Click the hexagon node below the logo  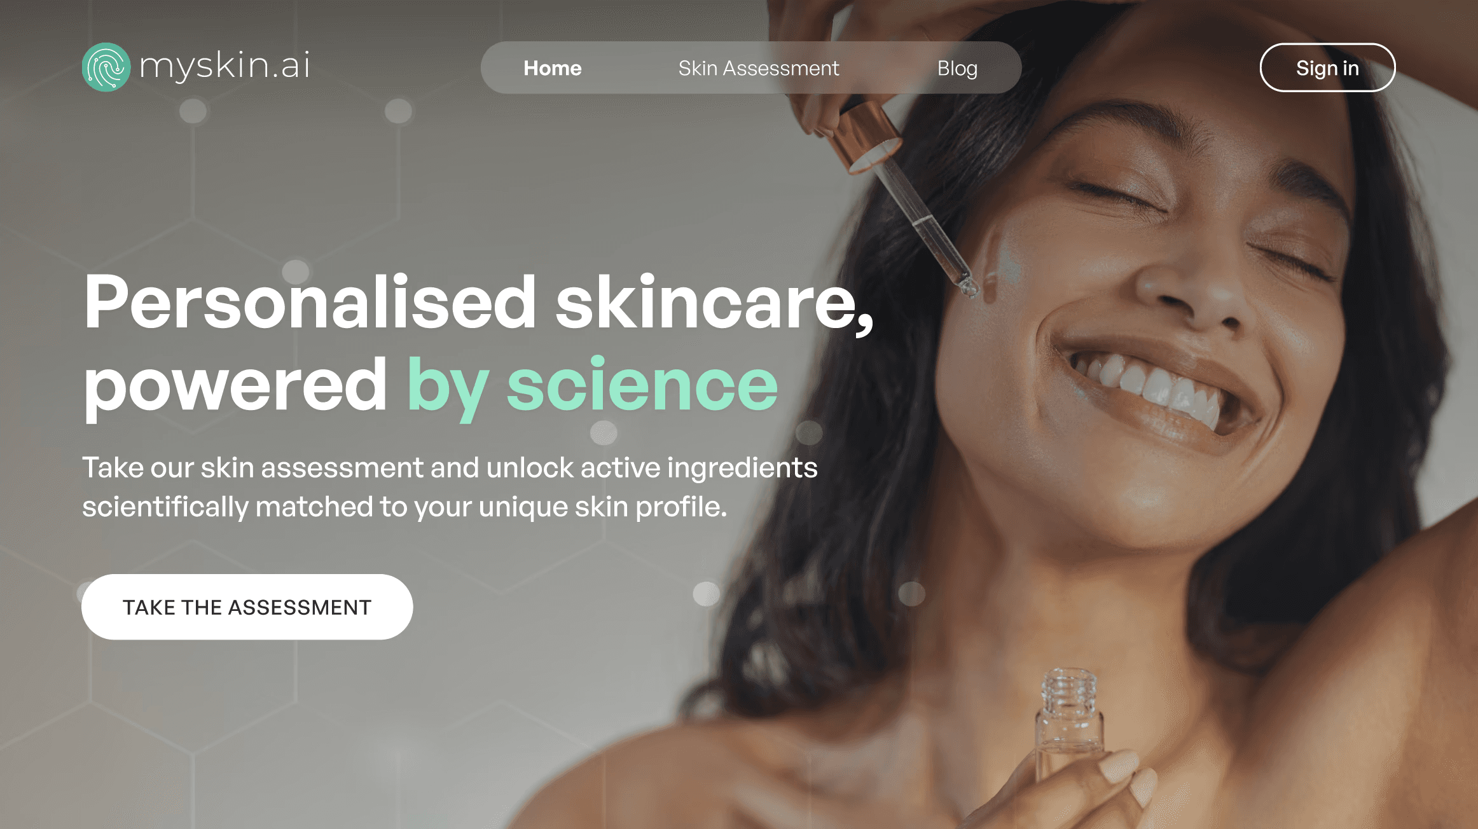click(x=193, y=111)
